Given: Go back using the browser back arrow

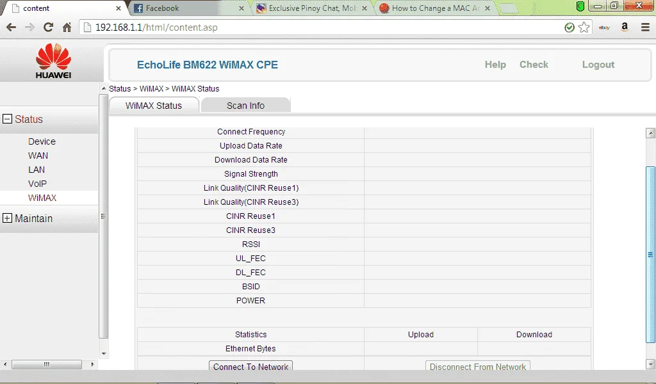Looking at the screenshot, I should click(x=12, y=28).
